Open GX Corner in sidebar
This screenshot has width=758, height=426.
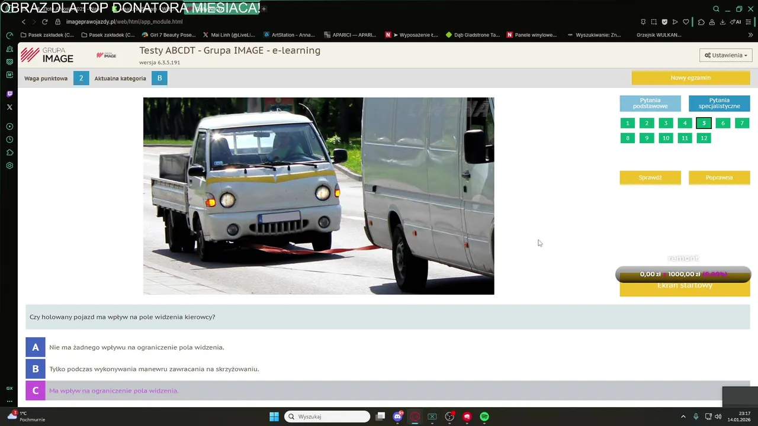click(9, 388)
